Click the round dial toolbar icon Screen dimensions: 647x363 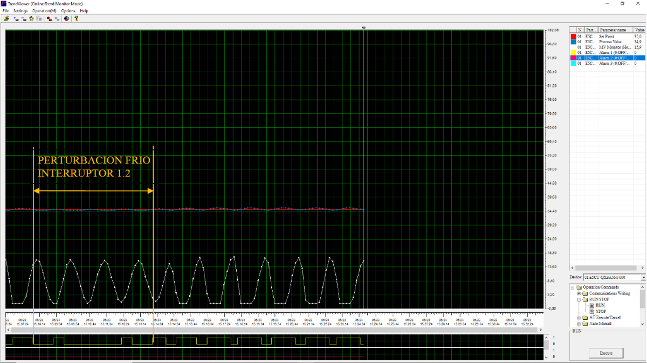[31, 18]
